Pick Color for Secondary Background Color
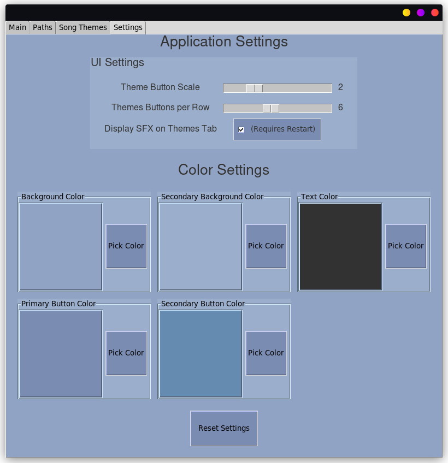Screen dimensions: 448x463 tap(266, 246)
